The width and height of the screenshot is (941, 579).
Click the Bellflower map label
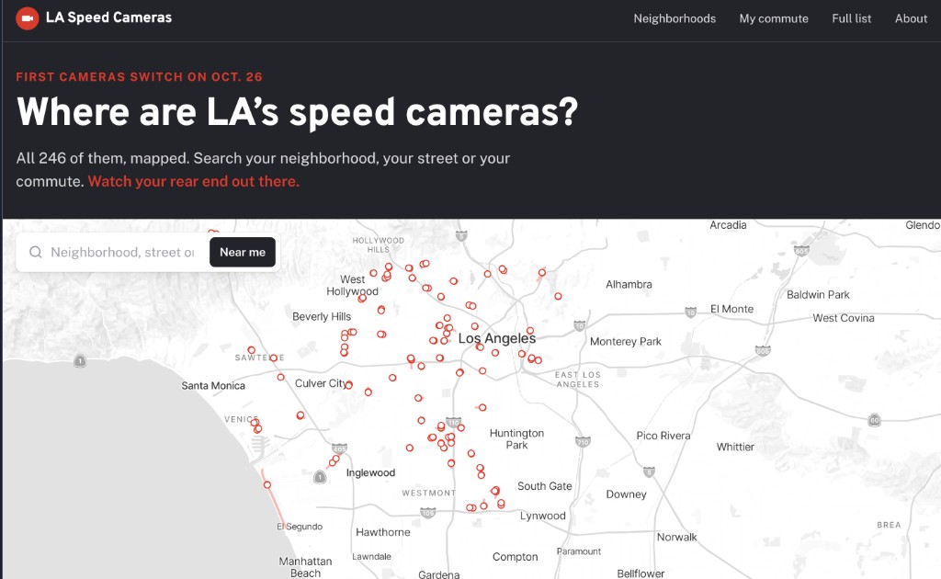pyautogui.click(x=641, y=573)
